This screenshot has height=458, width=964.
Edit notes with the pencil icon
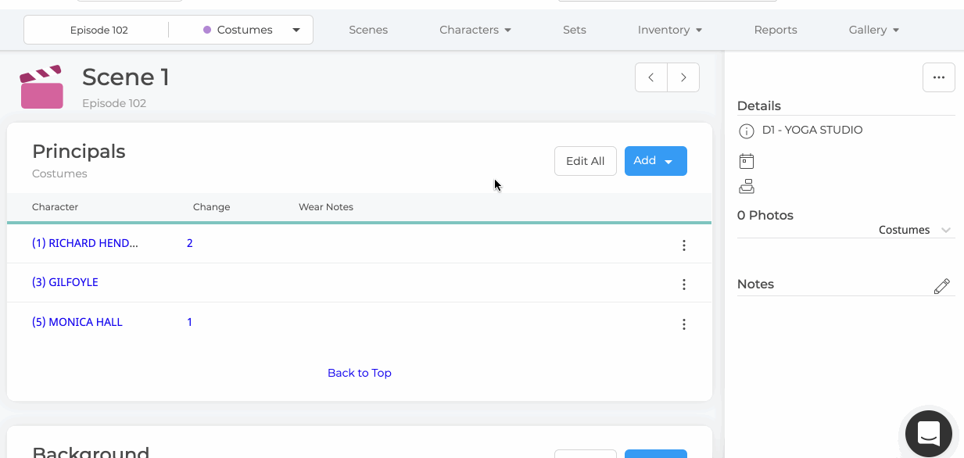point(942,286)
